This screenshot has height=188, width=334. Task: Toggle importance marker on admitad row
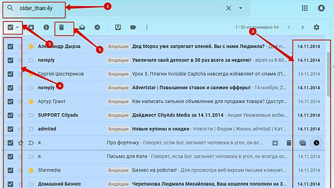coord(31,129)
